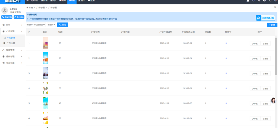Open the 7F row ad thumbnail
Screen dimensions: 278x128
coord(45,58)
